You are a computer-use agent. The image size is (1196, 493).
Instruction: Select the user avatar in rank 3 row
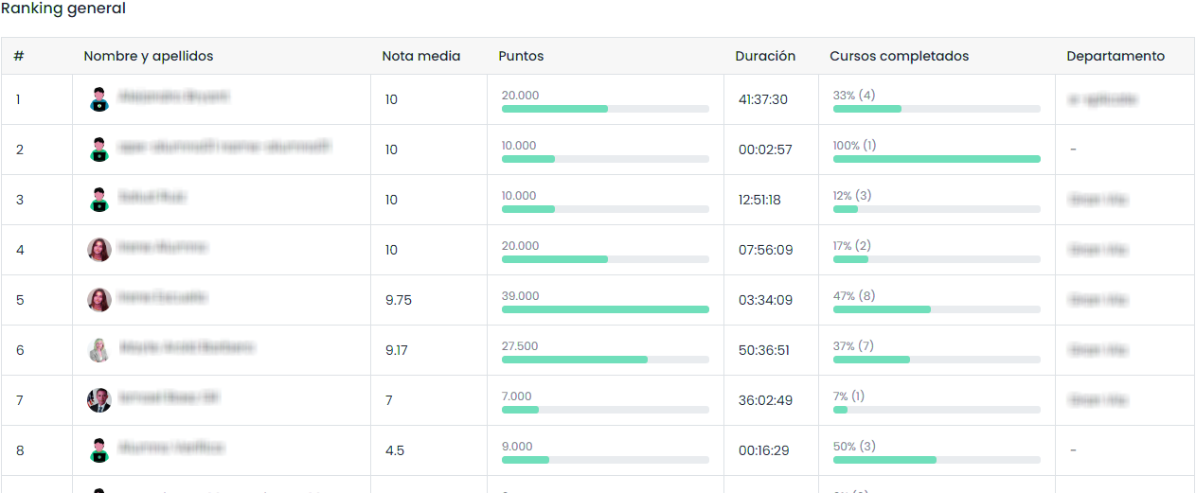[99, 200]
